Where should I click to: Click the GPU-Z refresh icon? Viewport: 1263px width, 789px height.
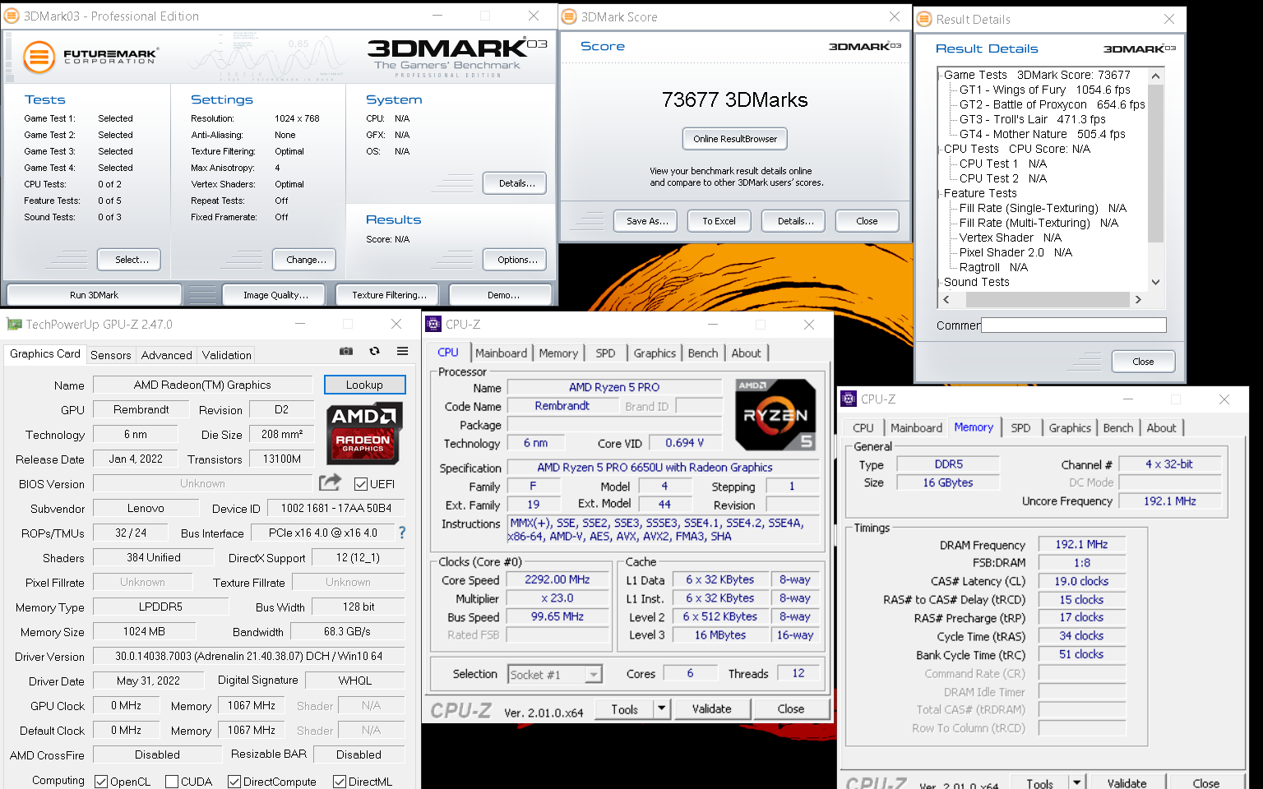(374, 351)
